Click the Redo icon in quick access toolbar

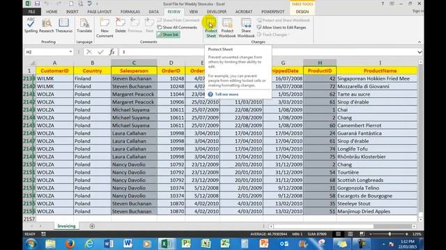pos(58,3)
